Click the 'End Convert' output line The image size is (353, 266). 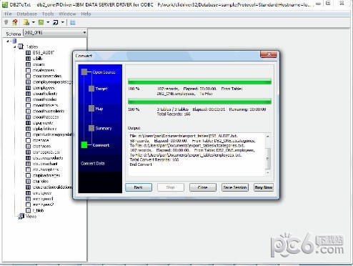click(x=141, y=164)
